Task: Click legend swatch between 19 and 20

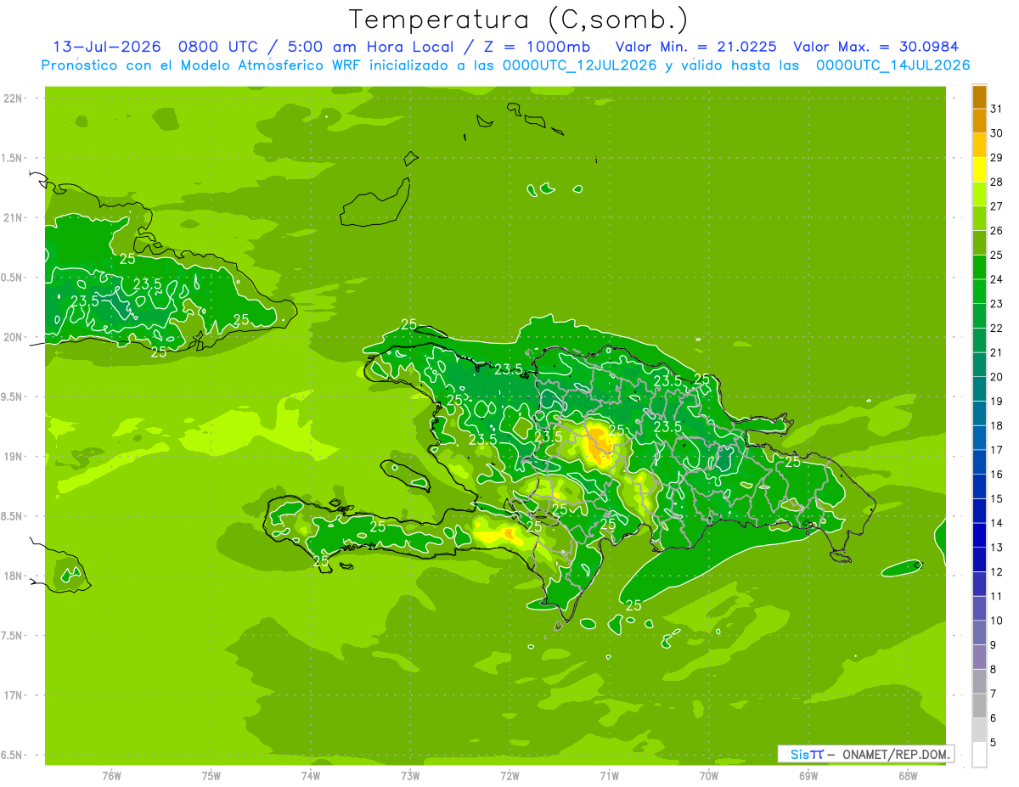Action: (x=979, y=389)
